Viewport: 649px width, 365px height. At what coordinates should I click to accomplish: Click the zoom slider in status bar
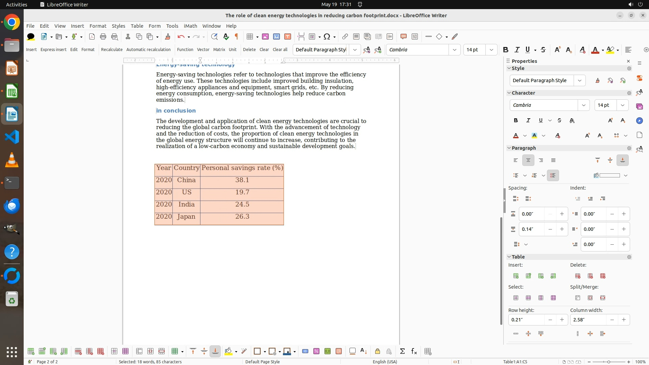pos(608,362)
